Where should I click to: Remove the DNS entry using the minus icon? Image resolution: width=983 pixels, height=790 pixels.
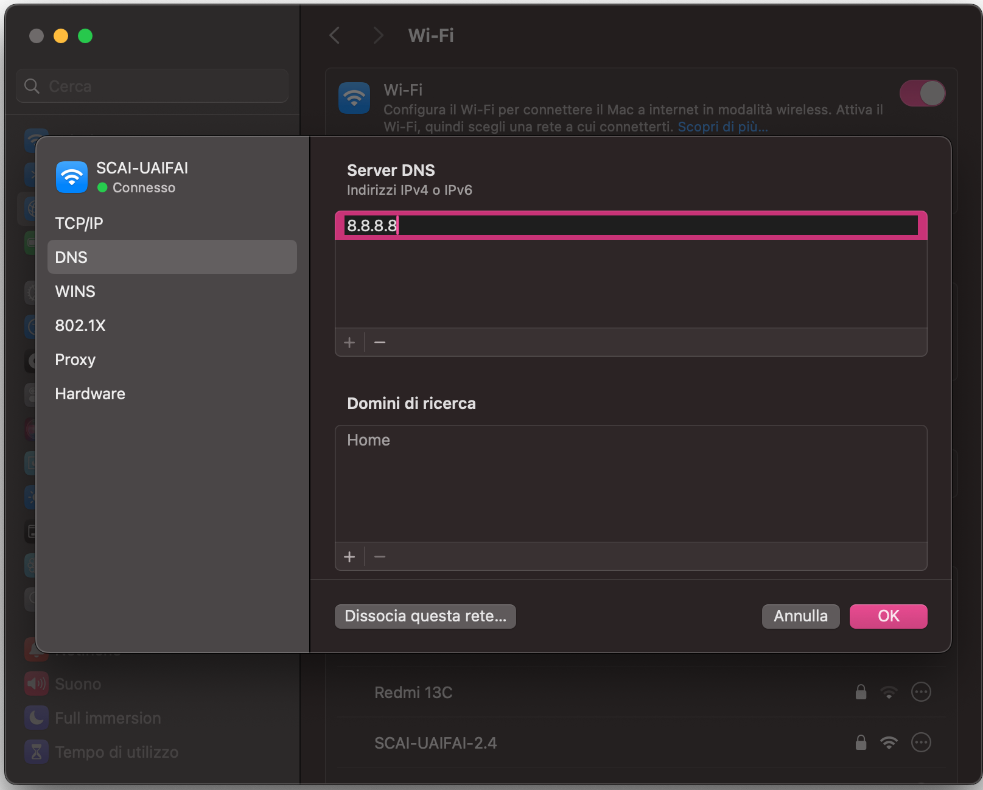coord(379,342)
